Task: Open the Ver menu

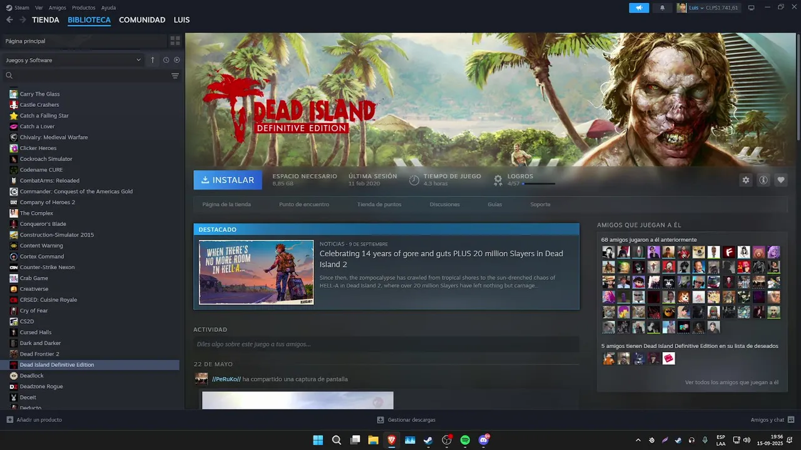Action: [39, 7]
